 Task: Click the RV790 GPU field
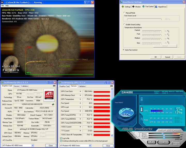point(19,94)
